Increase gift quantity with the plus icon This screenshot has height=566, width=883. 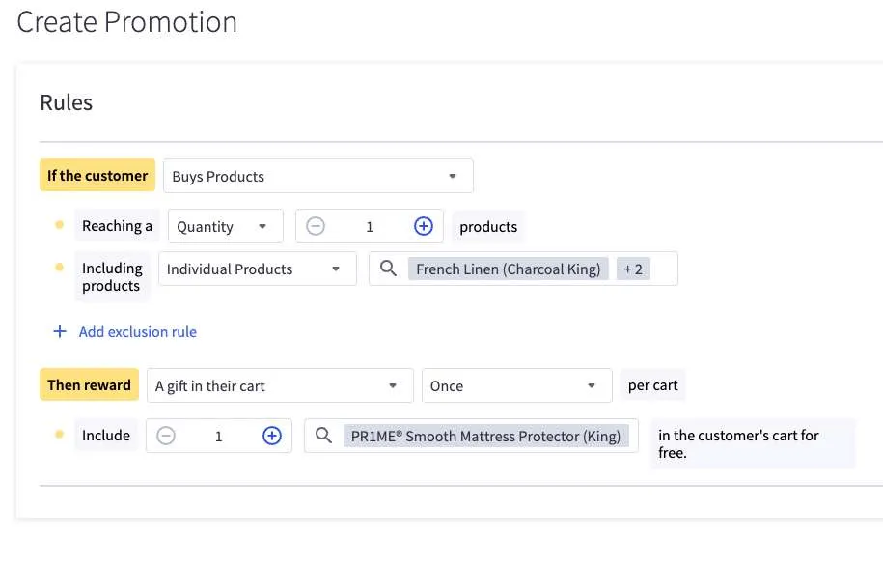(272, 436)
